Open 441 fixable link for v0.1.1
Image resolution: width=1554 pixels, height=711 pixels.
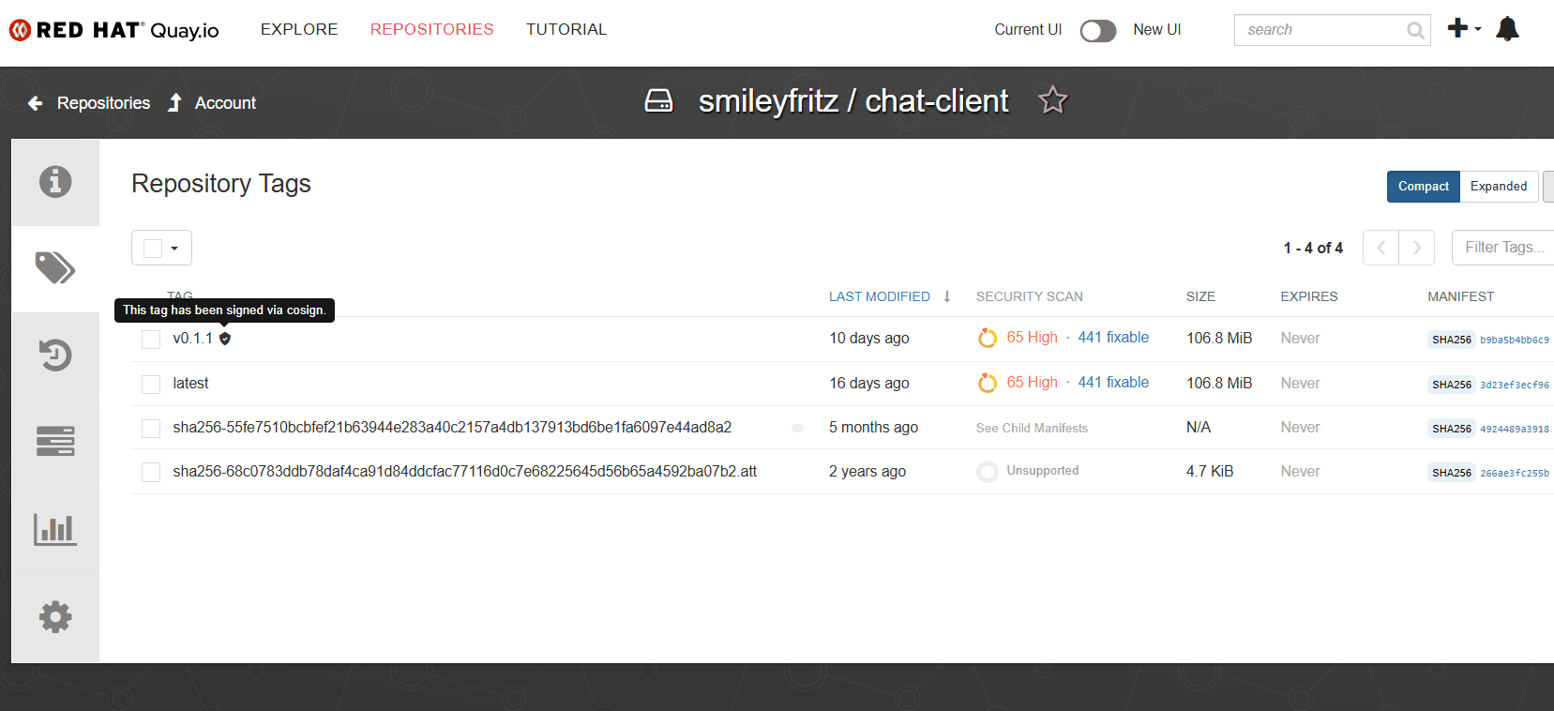[x=1113, y=338]
